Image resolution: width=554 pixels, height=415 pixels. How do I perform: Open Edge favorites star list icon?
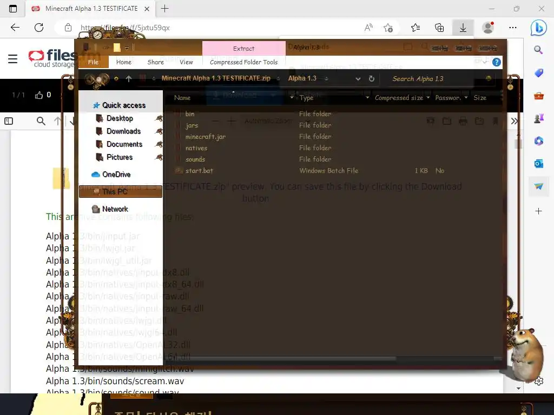pos(415,28)
